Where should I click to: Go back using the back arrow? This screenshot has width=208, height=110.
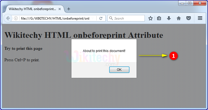click(8, 18)
